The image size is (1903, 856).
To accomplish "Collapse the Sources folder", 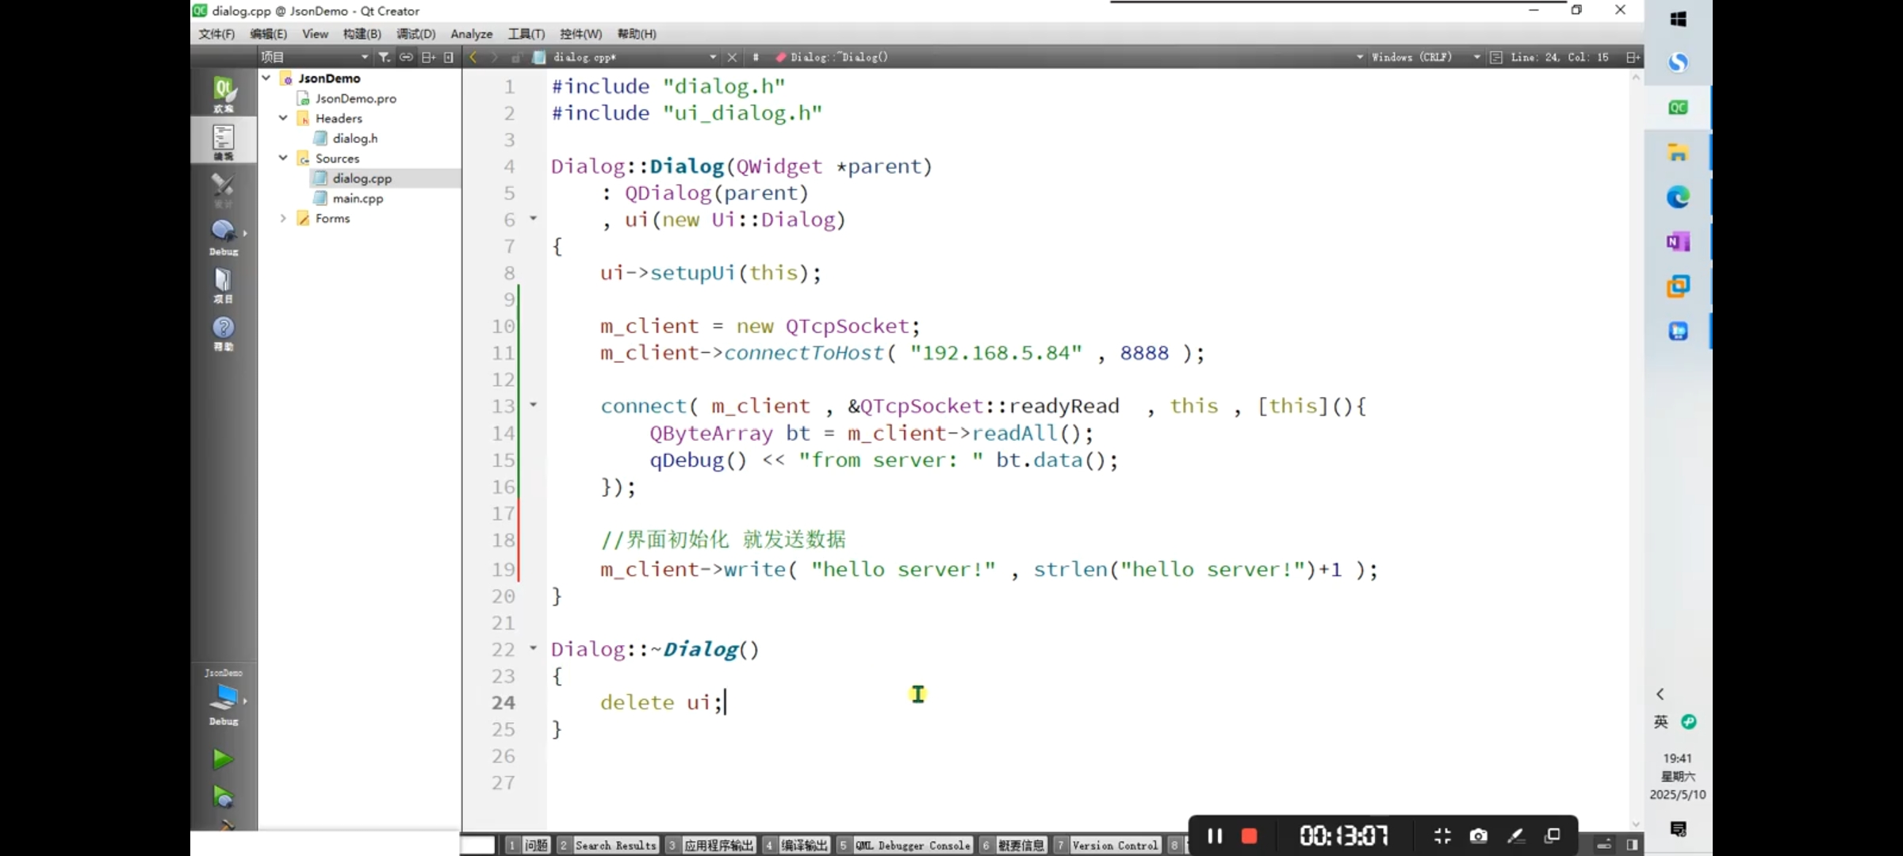I will click(x=283, y=158).
